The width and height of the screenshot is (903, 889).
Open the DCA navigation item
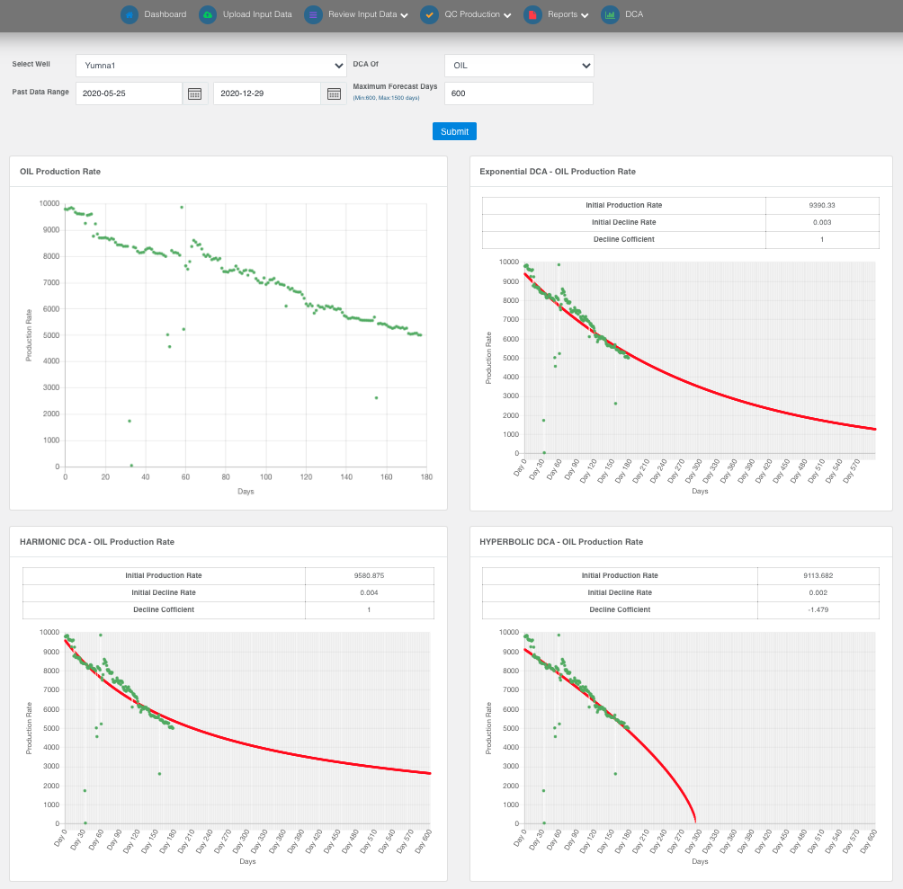click(634, 14)
